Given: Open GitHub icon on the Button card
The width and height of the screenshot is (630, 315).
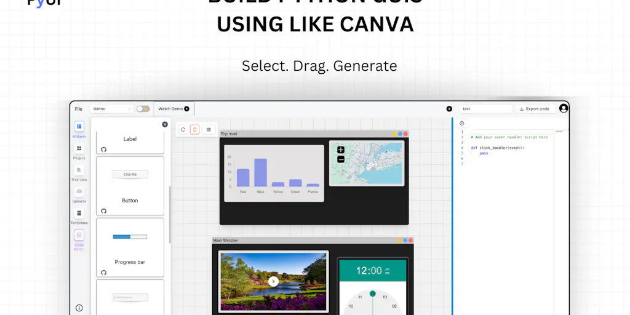Looking at the screenshot, I should click(x=103, y=211).
